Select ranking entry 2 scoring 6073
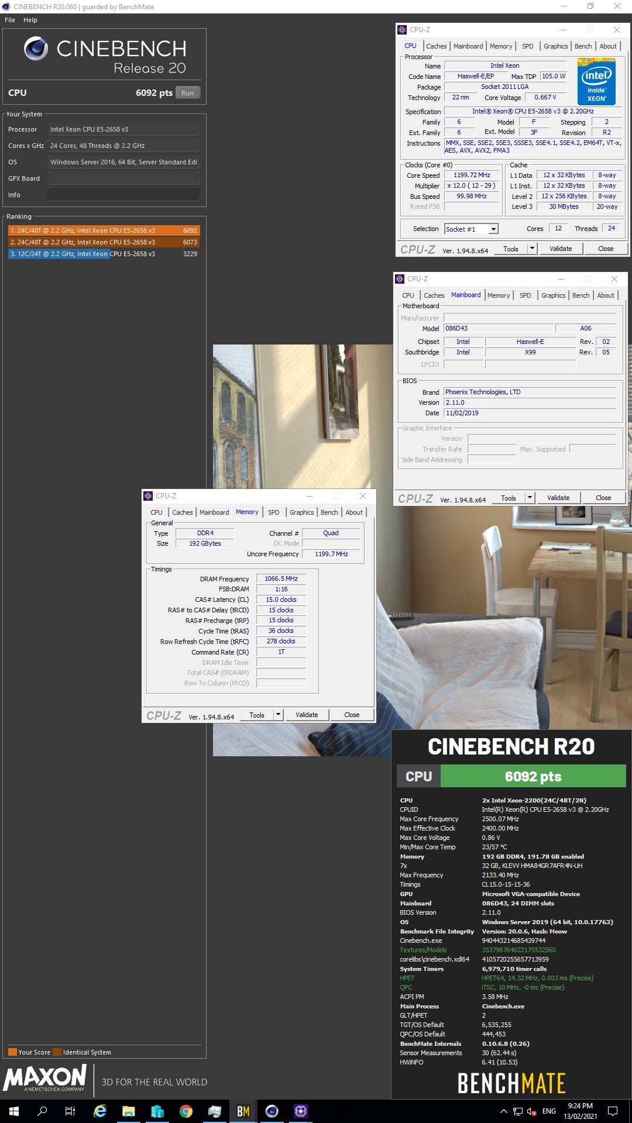632x1123 pixels. click(104, 242)
